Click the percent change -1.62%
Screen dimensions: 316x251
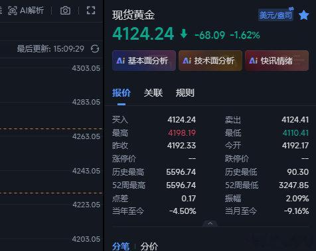(245, 35)
